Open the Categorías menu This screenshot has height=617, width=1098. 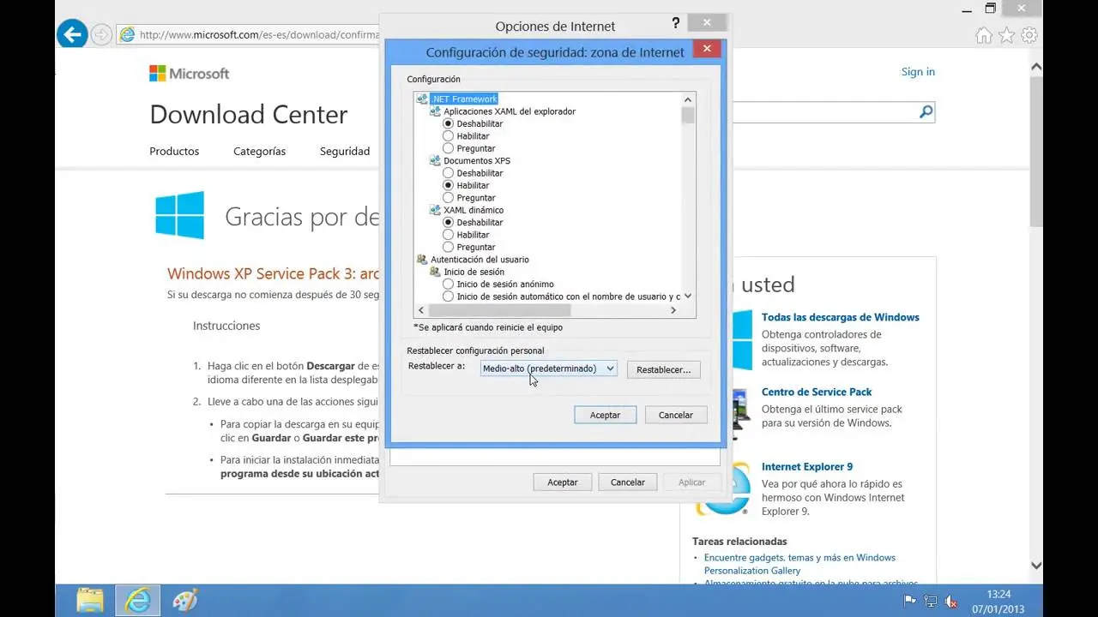click(x=259, y=151)
